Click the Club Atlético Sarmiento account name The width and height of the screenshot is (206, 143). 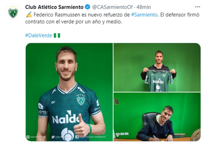(x=54, y=7)
